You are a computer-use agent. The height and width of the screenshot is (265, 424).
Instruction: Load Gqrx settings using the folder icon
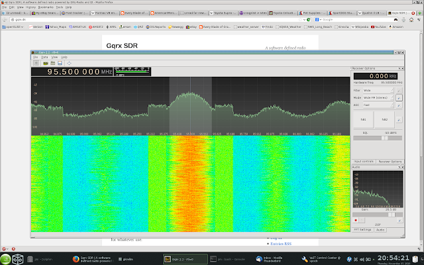point(53,64)
